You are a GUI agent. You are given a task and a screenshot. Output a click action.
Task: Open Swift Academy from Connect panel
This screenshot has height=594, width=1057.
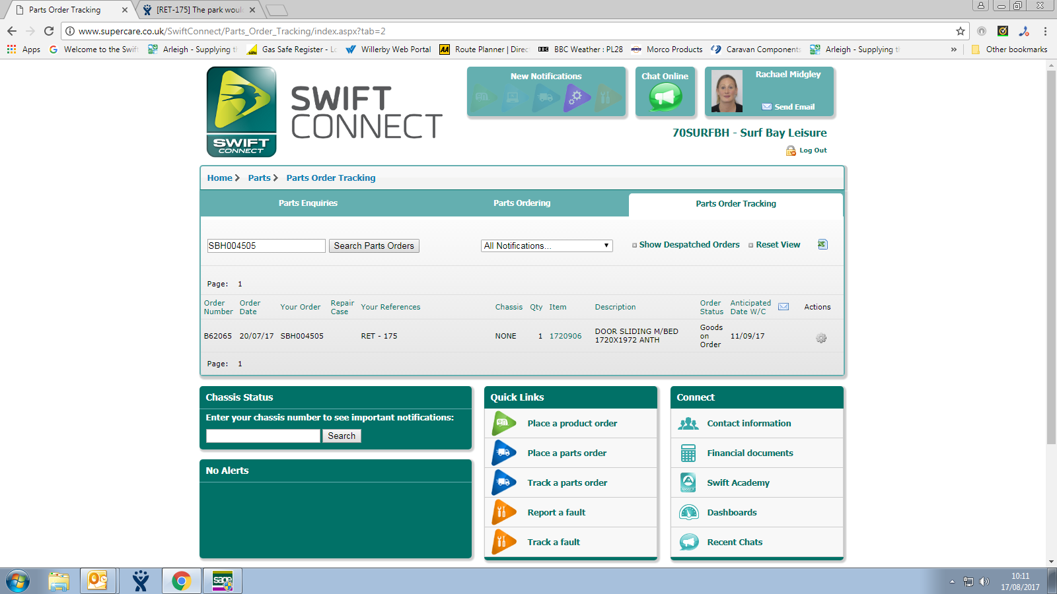[x=738, y=482]
